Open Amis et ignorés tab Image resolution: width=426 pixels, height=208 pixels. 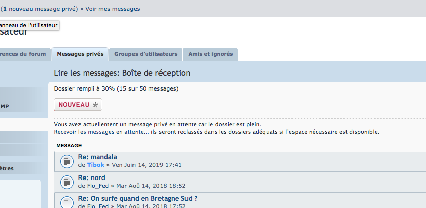[x=210, y=54]
